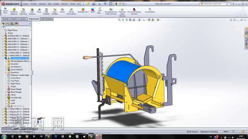Expand the Mldr.0.002<1> component node

[x=3, y=41]
